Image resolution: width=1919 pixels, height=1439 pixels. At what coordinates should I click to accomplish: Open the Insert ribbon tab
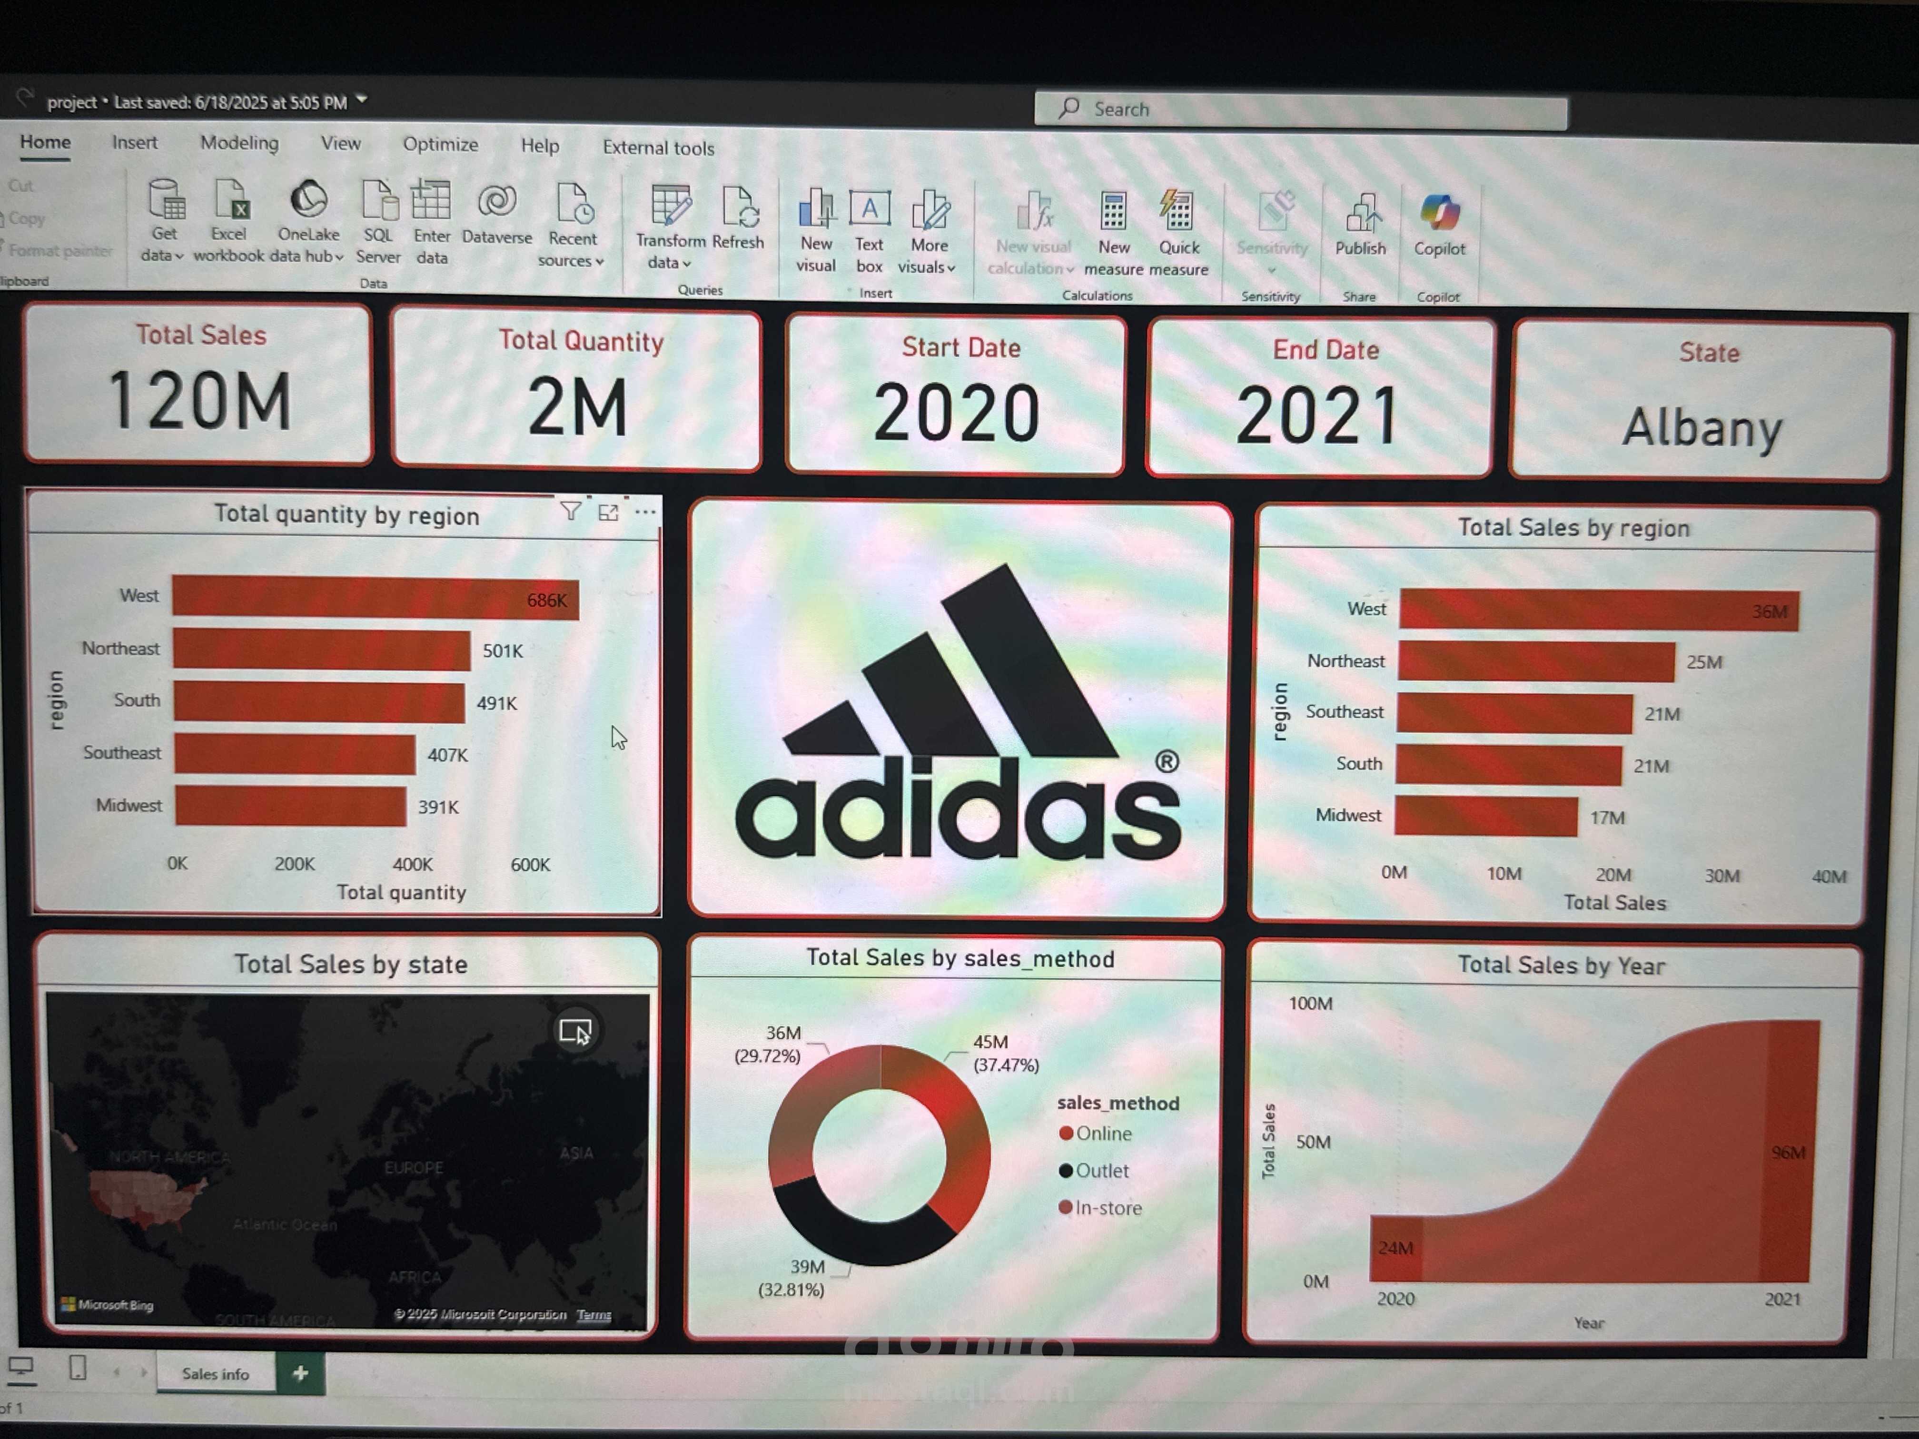(x=135, y=142)
